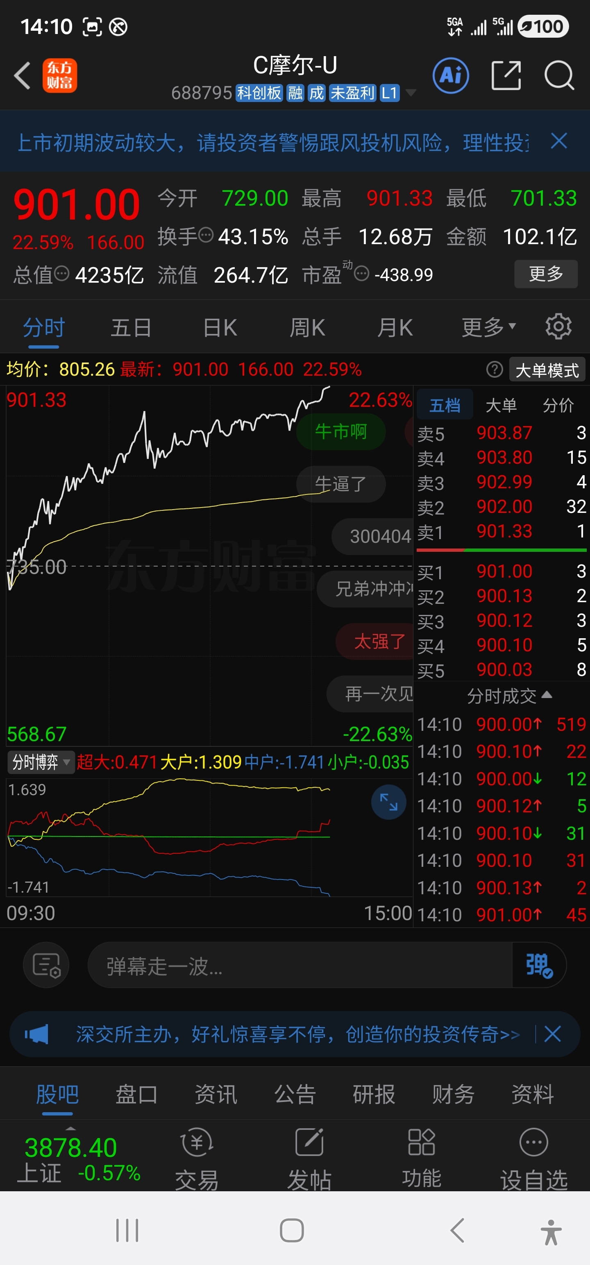The width and height of the screenshot is (590, 1265).
Task: Tap the 发帖 post icon
Action: point(309,1159)
